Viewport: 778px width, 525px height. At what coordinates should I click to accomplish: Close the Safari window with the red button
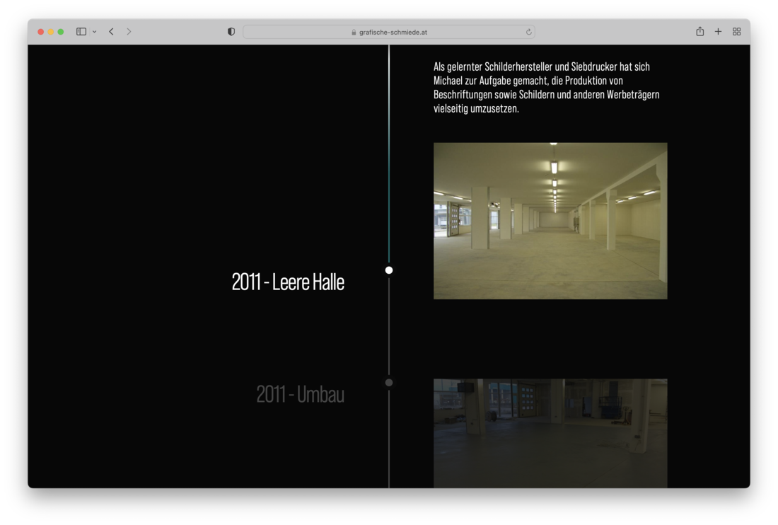(x=41, y=32)
